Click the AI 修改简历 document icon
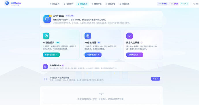The width and height of the screenshot is (199, 105). (88, 36)
